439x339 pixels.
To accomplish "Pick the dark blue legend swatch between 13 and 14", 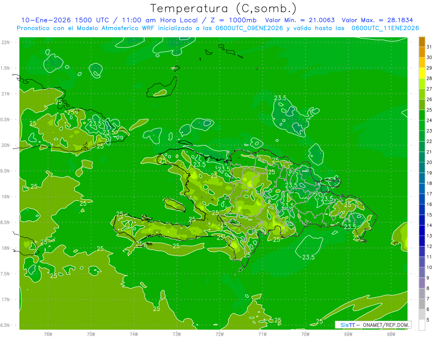I will coord(422,231).
